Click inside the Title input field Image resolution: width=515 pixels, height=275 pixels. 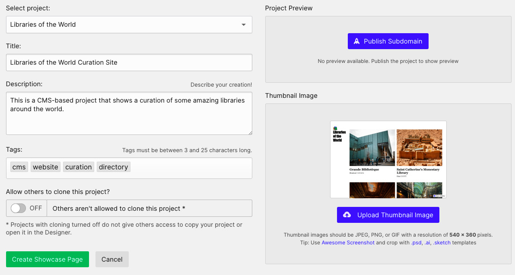129,62
